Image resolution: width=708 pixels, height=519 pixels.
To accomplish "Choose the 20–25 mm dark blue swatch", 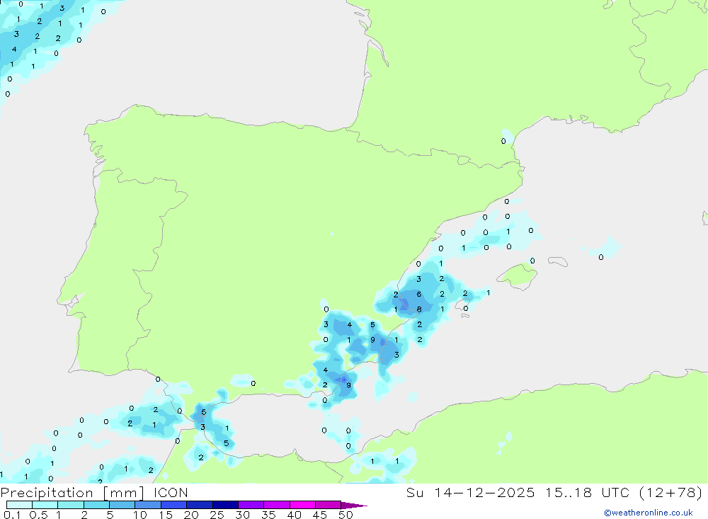I will click(x=200, y=505).
